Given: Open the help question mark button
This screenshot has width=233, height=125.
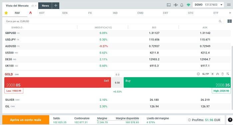Looking at the screenshot, I should click(230, 120).
